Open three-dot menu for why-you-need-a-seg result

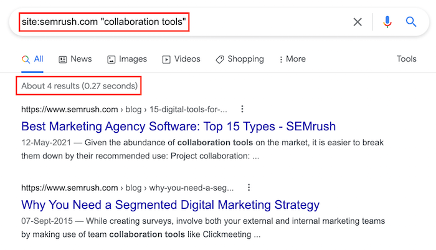coord(249,188)
